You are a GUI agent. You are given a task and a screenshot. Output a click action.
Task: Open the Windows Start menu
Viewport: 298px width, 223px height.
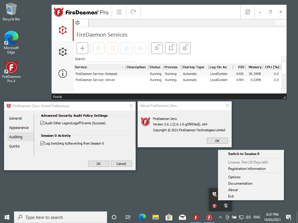point(7,217)
